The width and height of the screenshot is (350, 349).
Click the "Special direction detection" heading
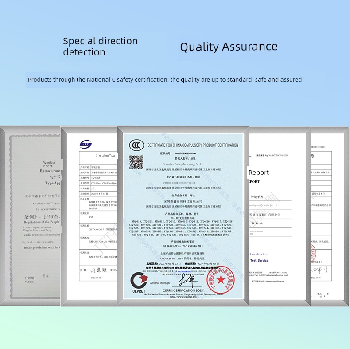click(100, 47)
